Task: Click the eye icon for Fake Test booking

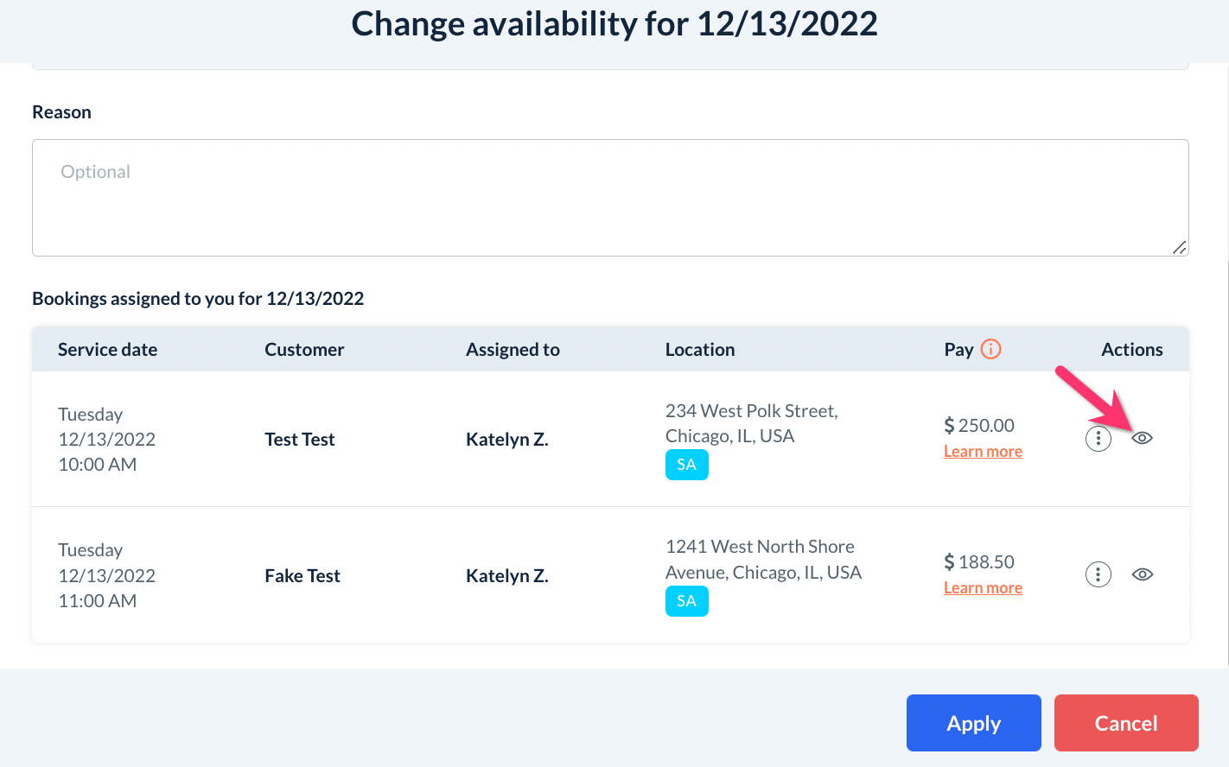Action: (x=1142, y=574)
